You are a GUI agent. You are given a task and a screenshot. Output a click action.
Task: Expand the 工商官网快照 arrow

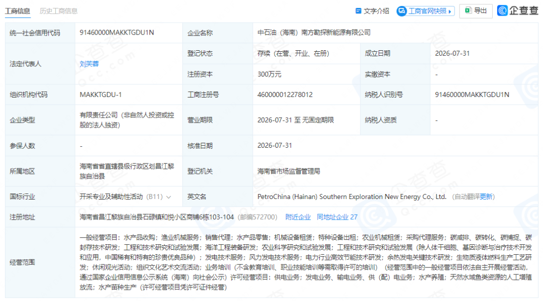coord(450,12)
